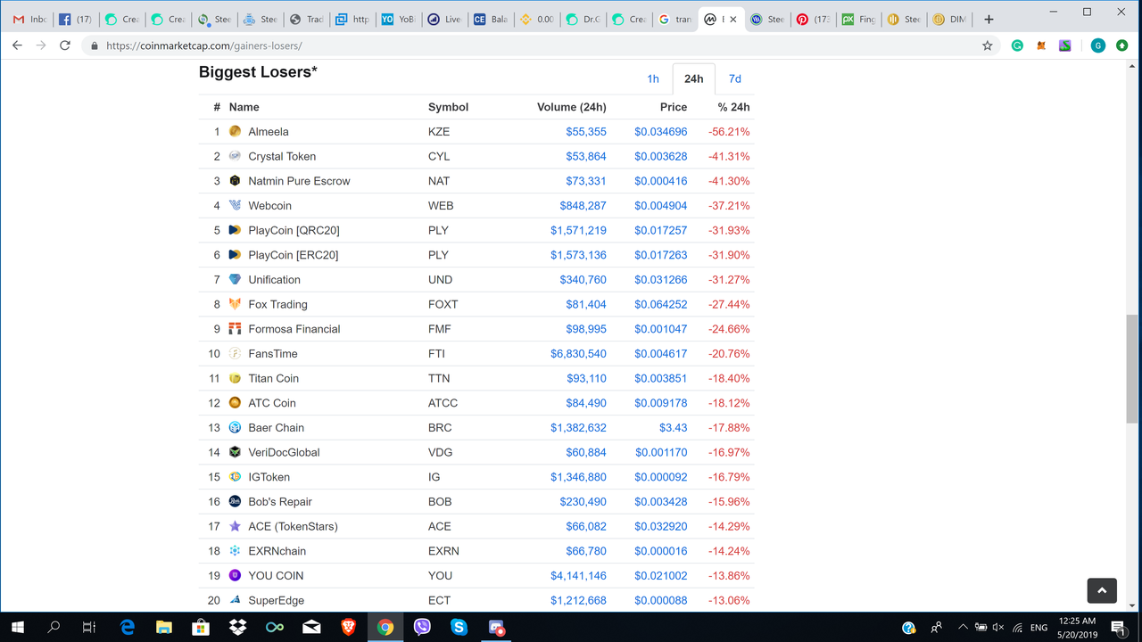Click the Natmin Pure Escrow coin icon
This screenshot has height=642, width=1142.
(235, 180)
